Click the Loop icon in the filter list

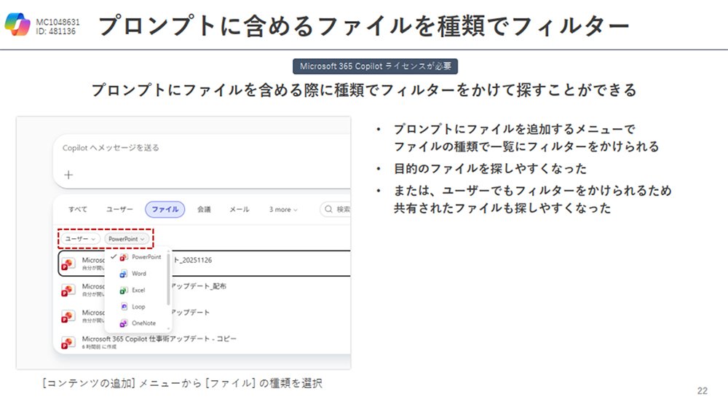pos(124,307)
